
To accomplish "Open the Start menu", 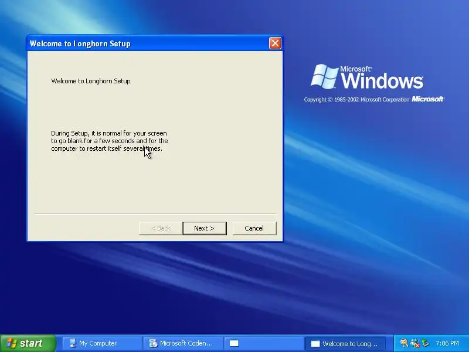I will 28,343.
